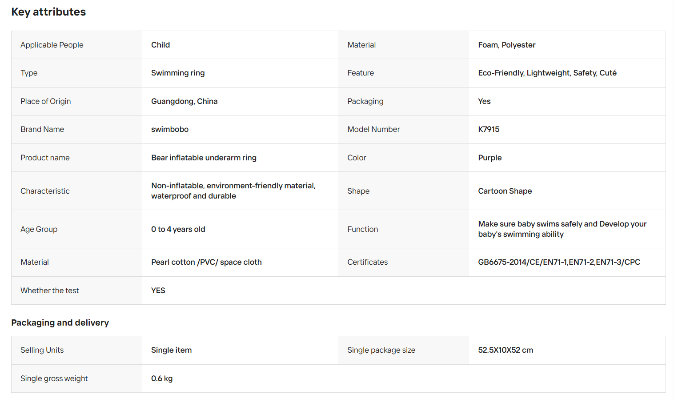Select the Guangdong, China origin value
The image size is (674, 402).
pos(184,101)
